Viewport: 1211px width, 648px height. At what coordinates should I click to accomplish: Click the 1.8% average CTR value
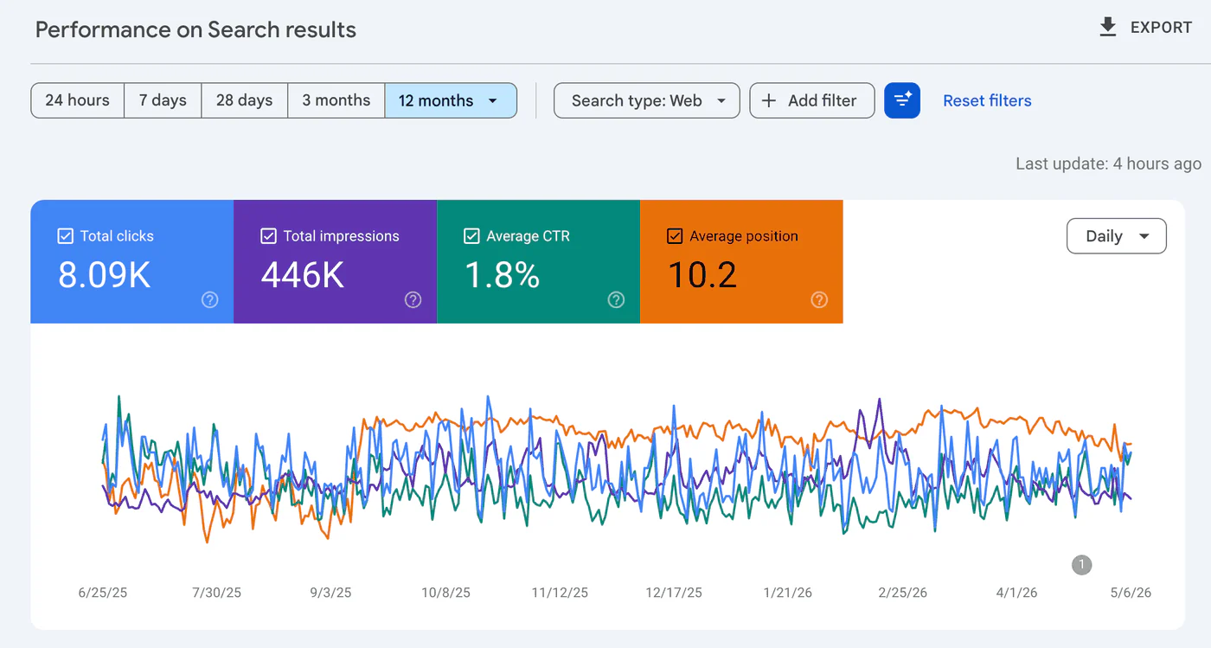click(502, 275)
